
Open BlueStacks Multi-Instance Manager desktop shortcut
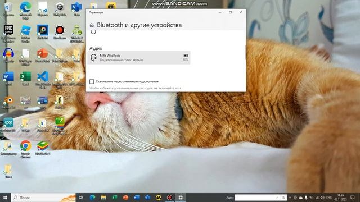point(60,126)
